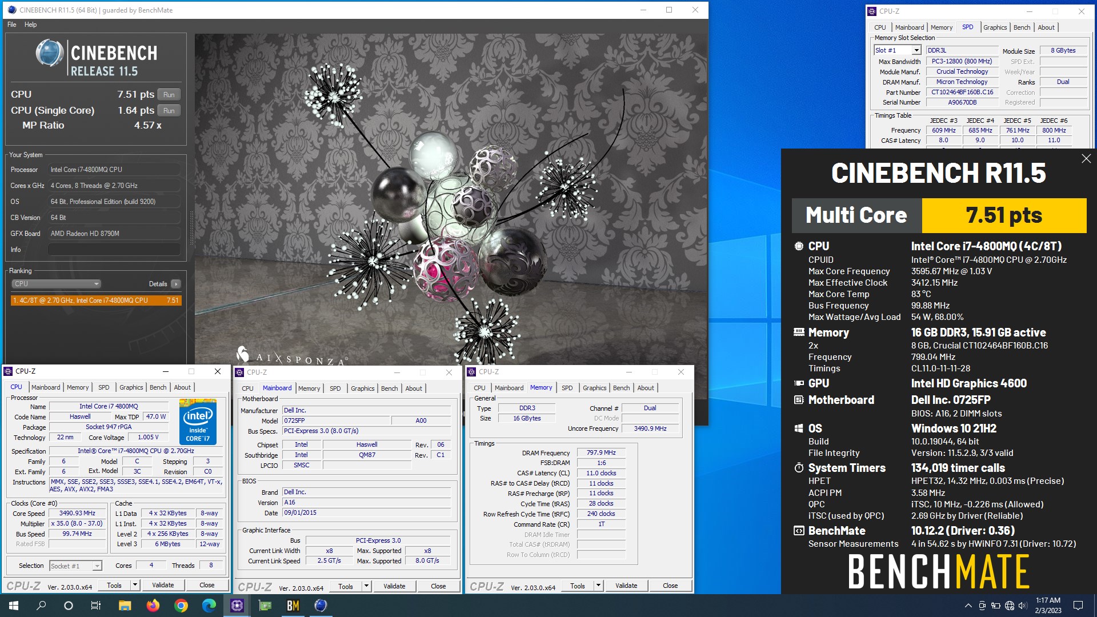The image size is (1097, 617).
Task: Click Max Bandwidth PC3-12800 field
Action: tap(962, 61)
